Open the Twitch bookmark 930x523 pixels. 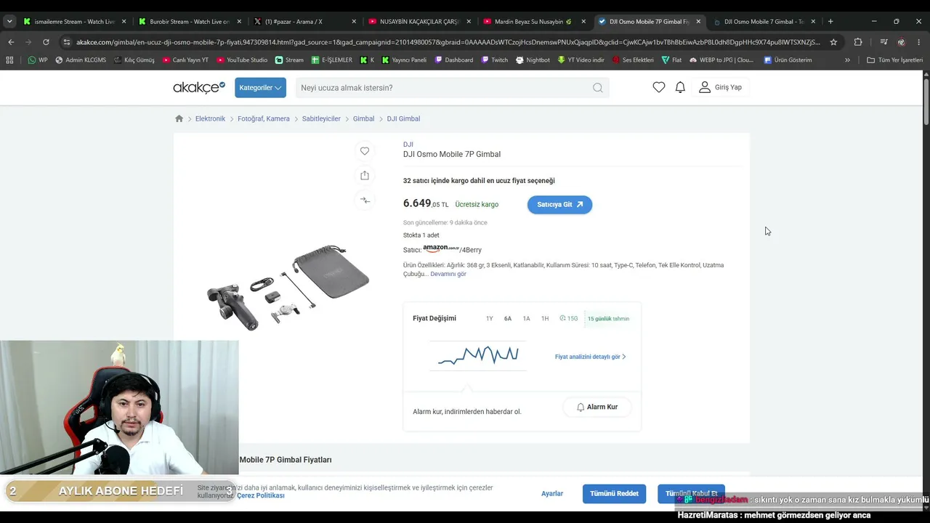pos(494,60)
